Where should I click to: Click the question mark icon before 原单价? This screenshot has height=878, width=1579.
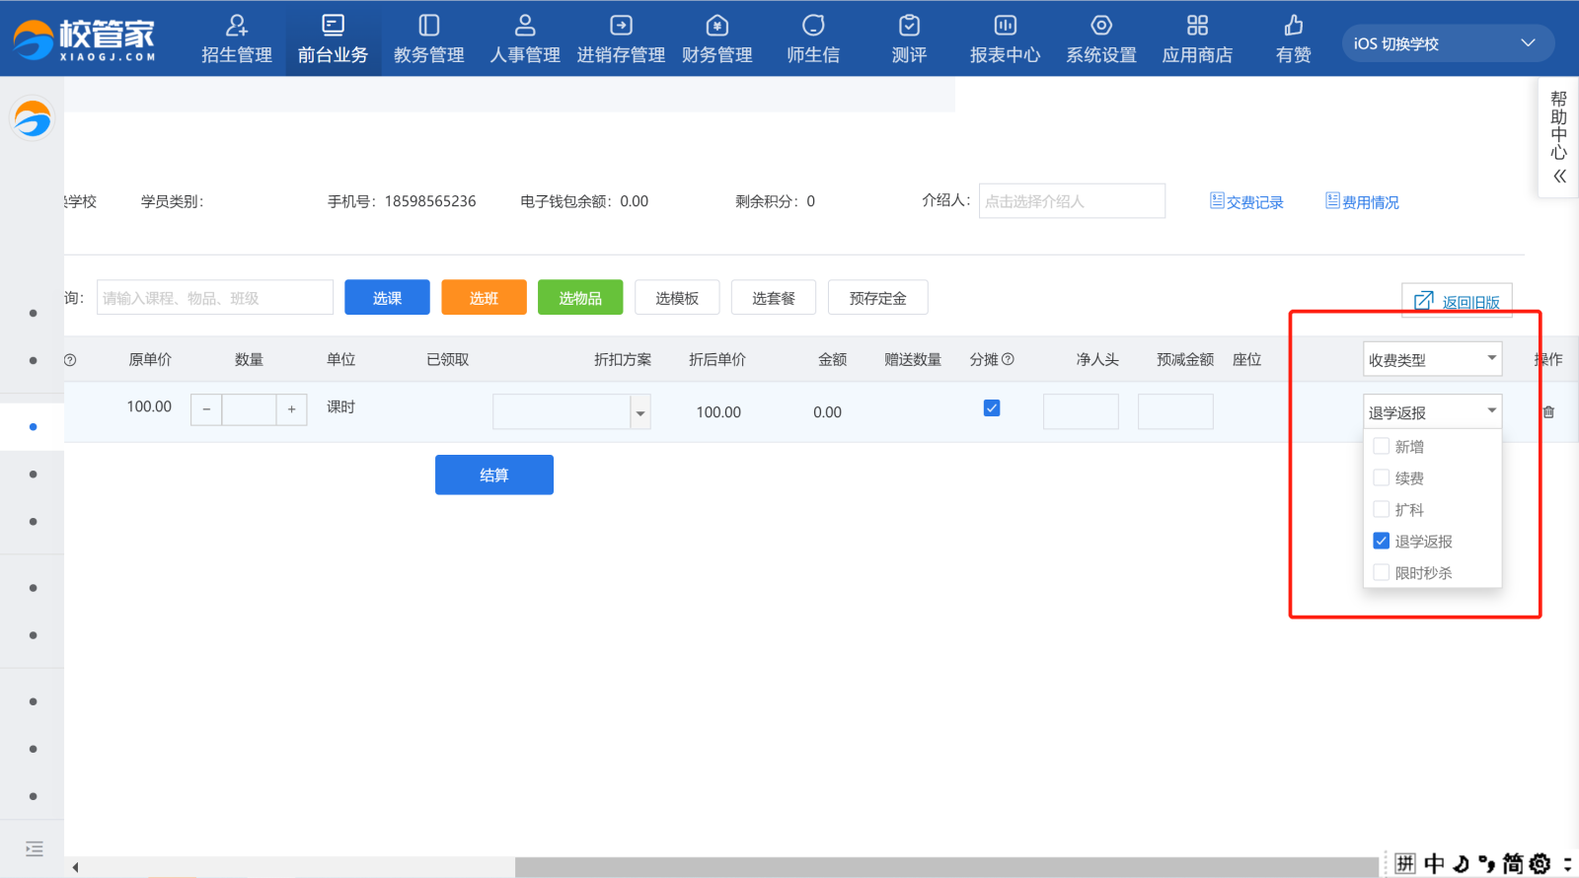click(x=70, y=360)
